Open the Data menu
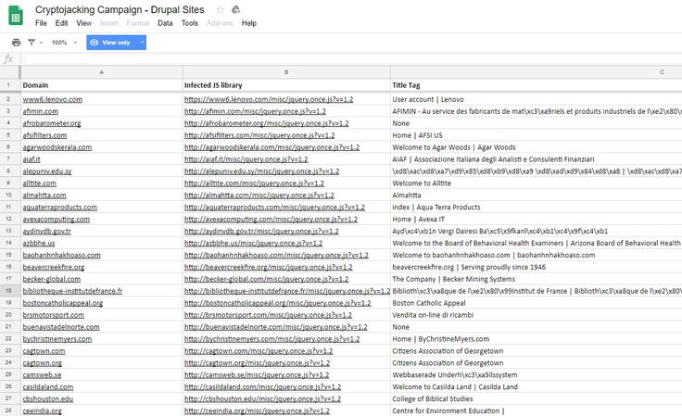The image size is (682, 416). pos(165,23)
